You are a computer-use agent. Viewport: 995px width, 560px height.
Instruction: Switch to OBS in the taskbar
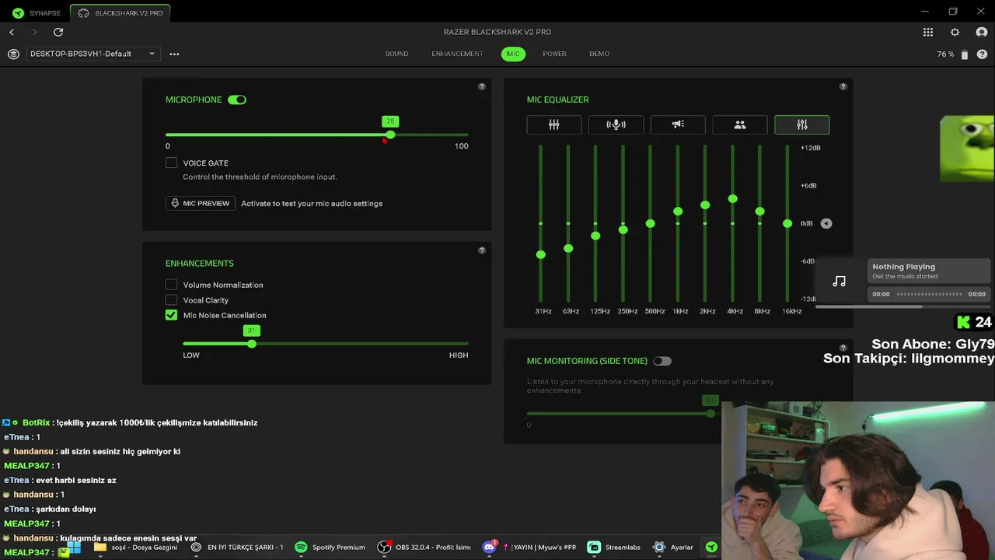coord(424,547)
